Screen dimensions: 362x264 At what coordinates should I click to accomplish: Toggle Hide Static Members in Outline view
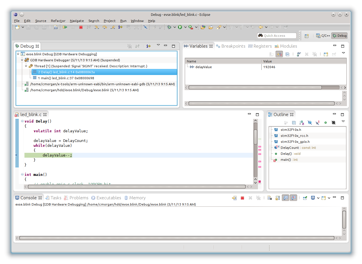pos(318,123)
